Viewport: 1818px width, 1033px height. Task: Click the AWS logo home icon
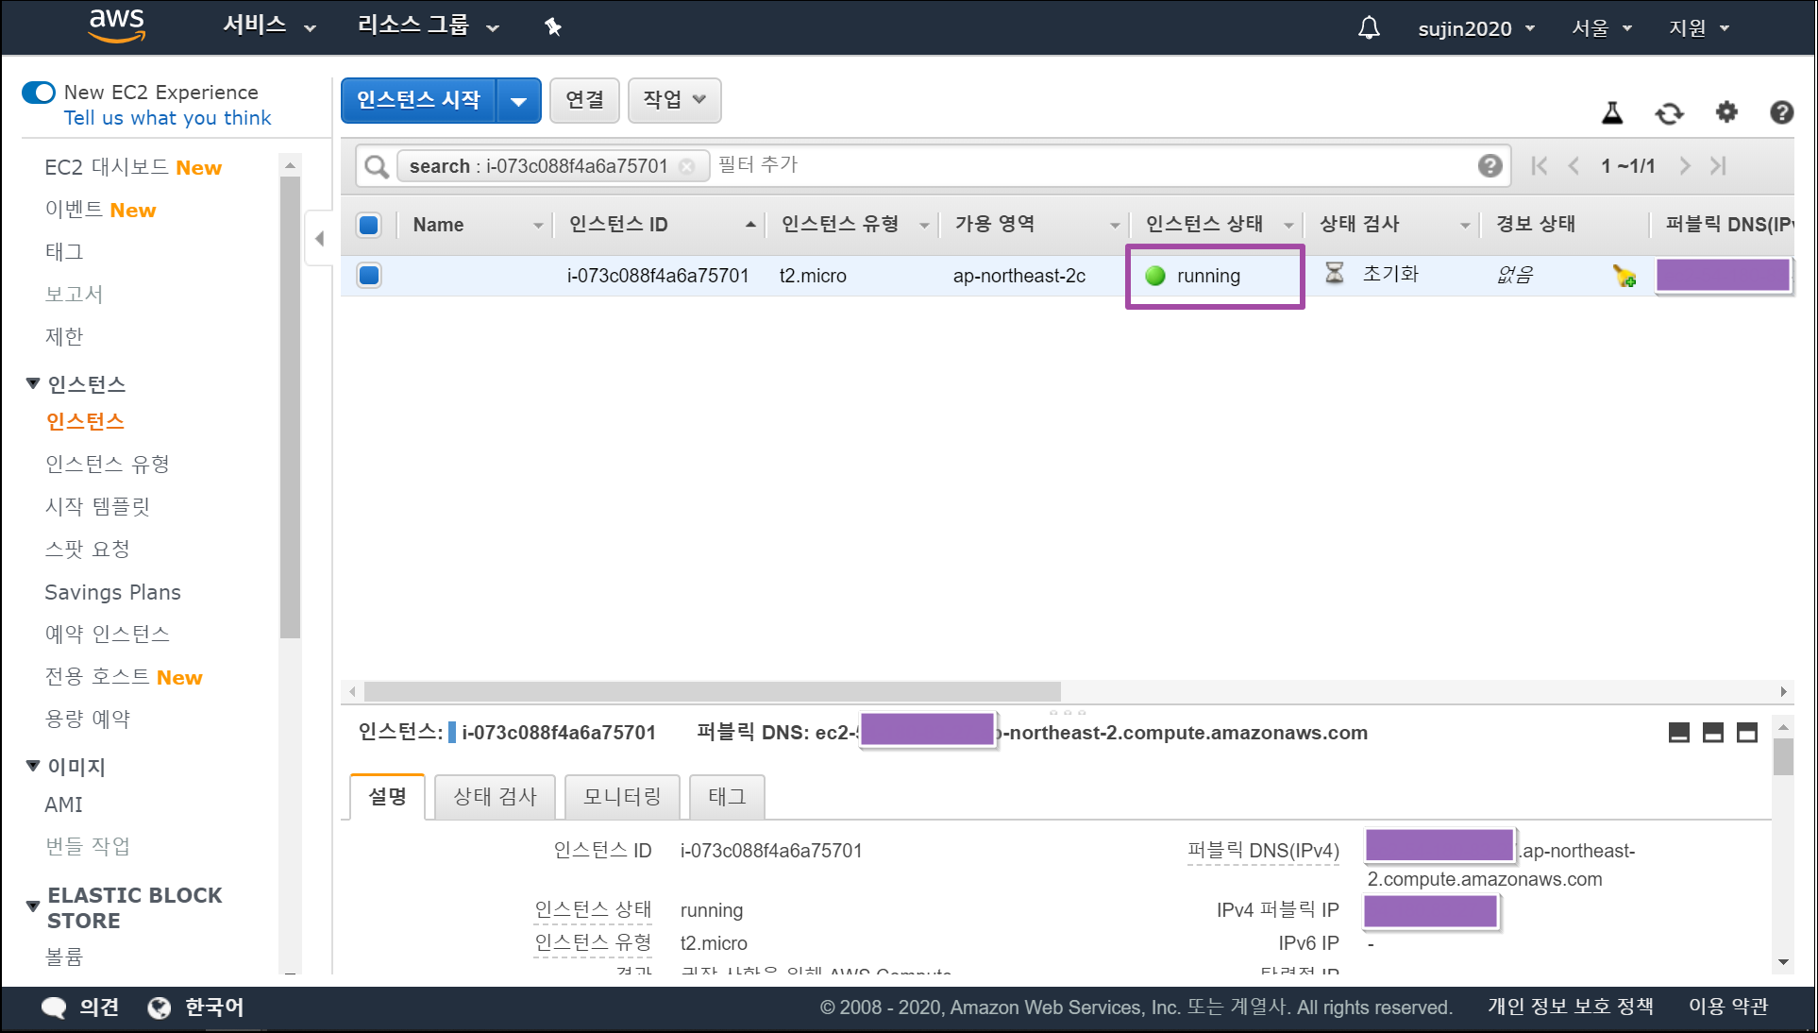pyautogui.click(x=117, y=26)
